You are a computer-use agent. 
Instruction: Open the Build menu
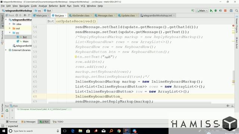coord(62,6)
